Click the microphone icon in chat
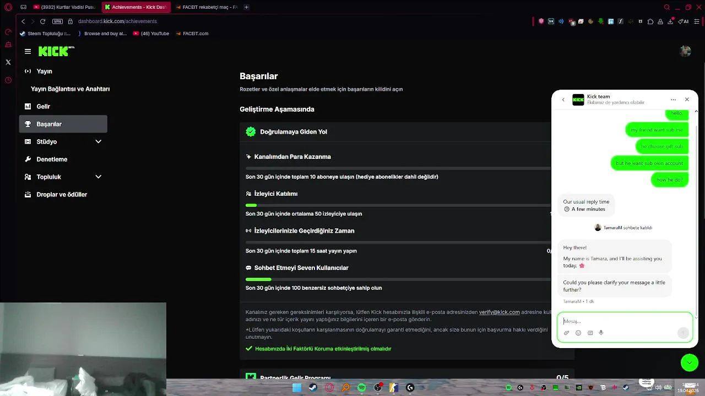This screenshot has height=396, width=705. tap(601, 333)
